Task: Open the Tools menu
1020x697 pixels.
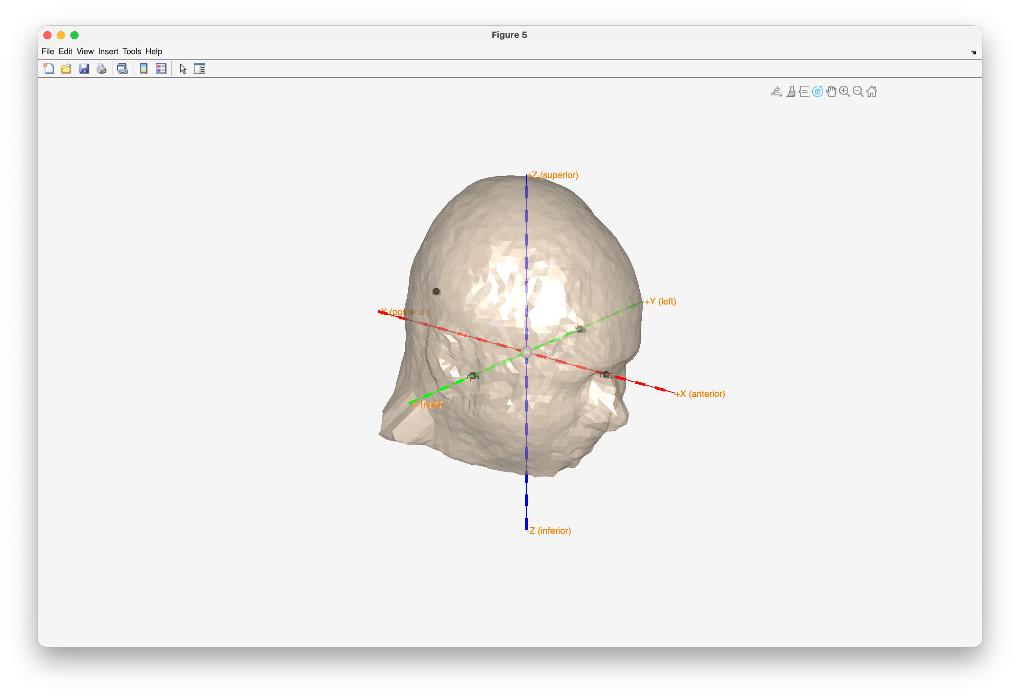Action: pos(132,51)
